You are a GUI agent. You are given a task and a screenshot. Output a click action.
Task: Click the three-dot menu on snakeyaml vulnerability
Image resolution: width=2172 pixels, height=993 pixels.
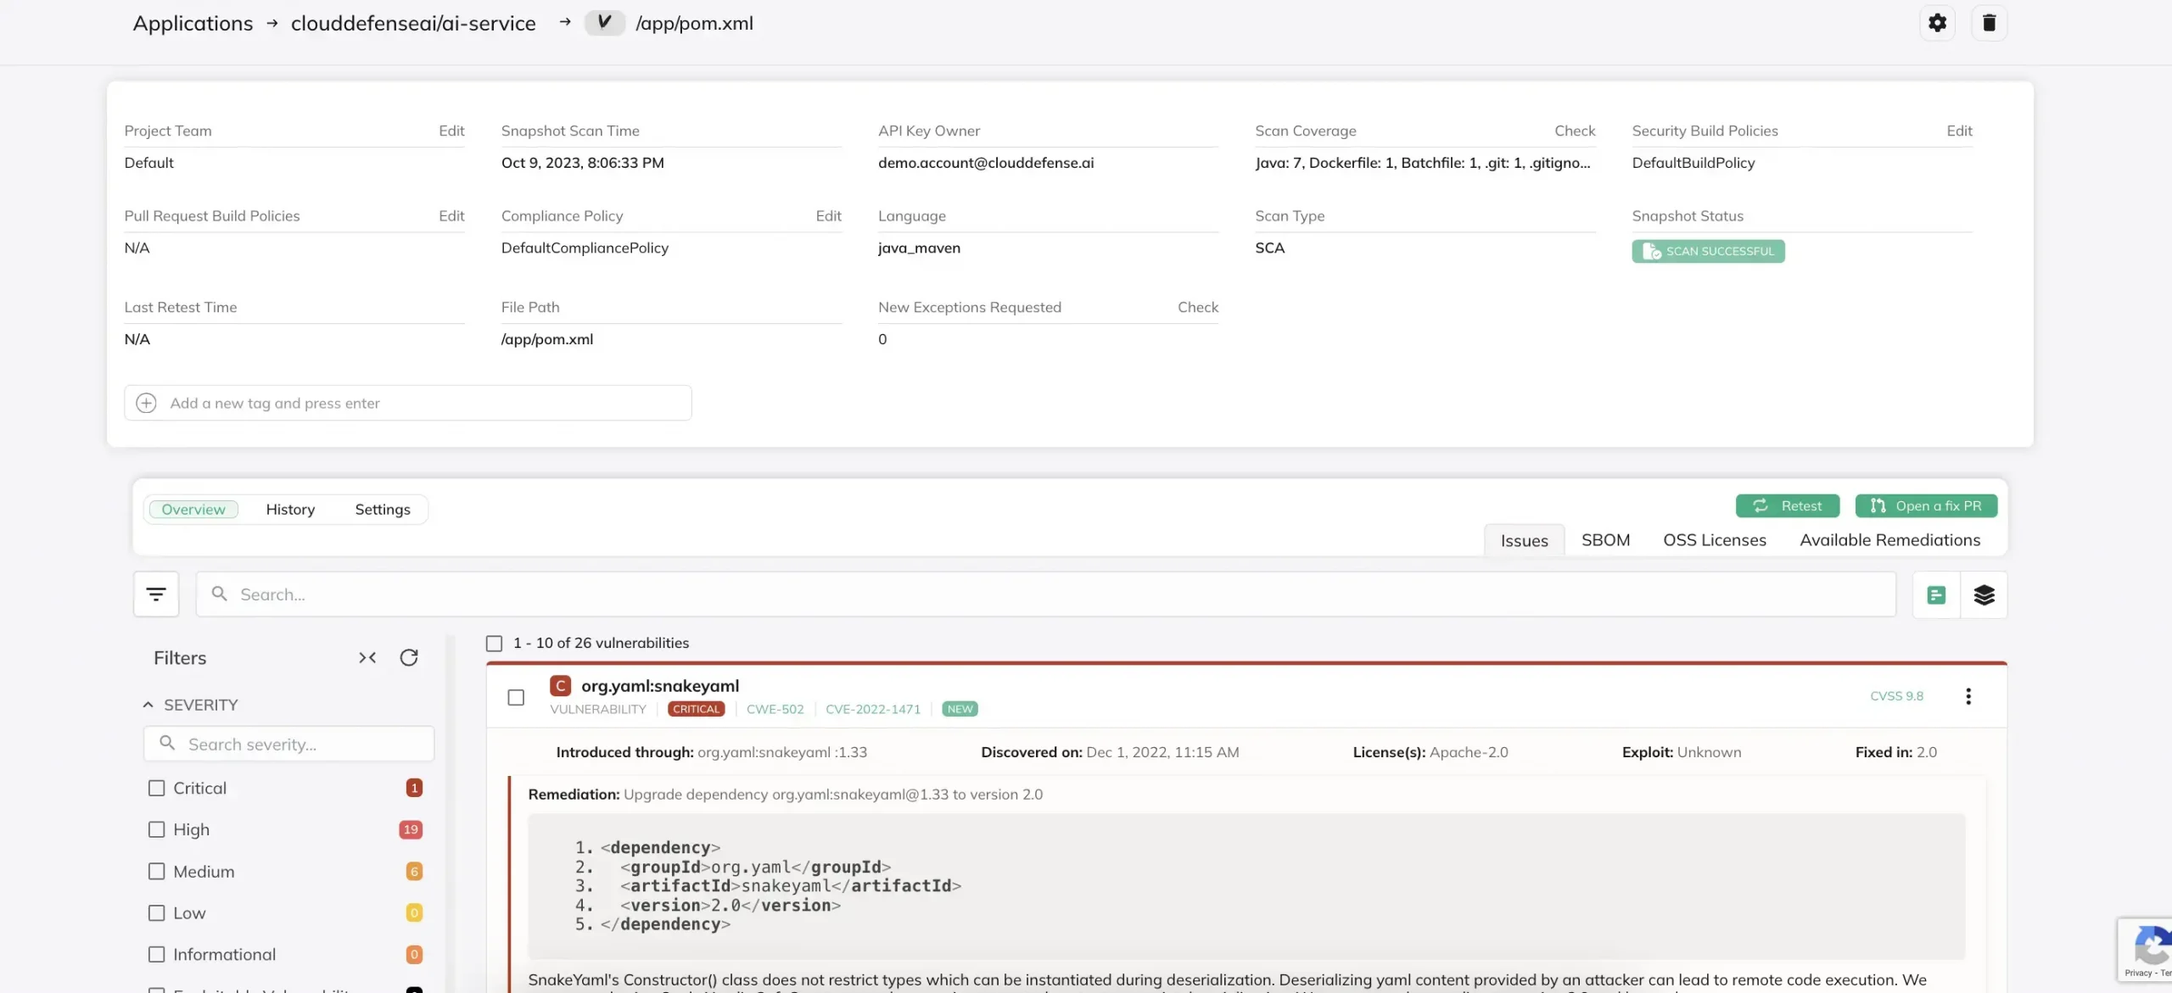1968,696
